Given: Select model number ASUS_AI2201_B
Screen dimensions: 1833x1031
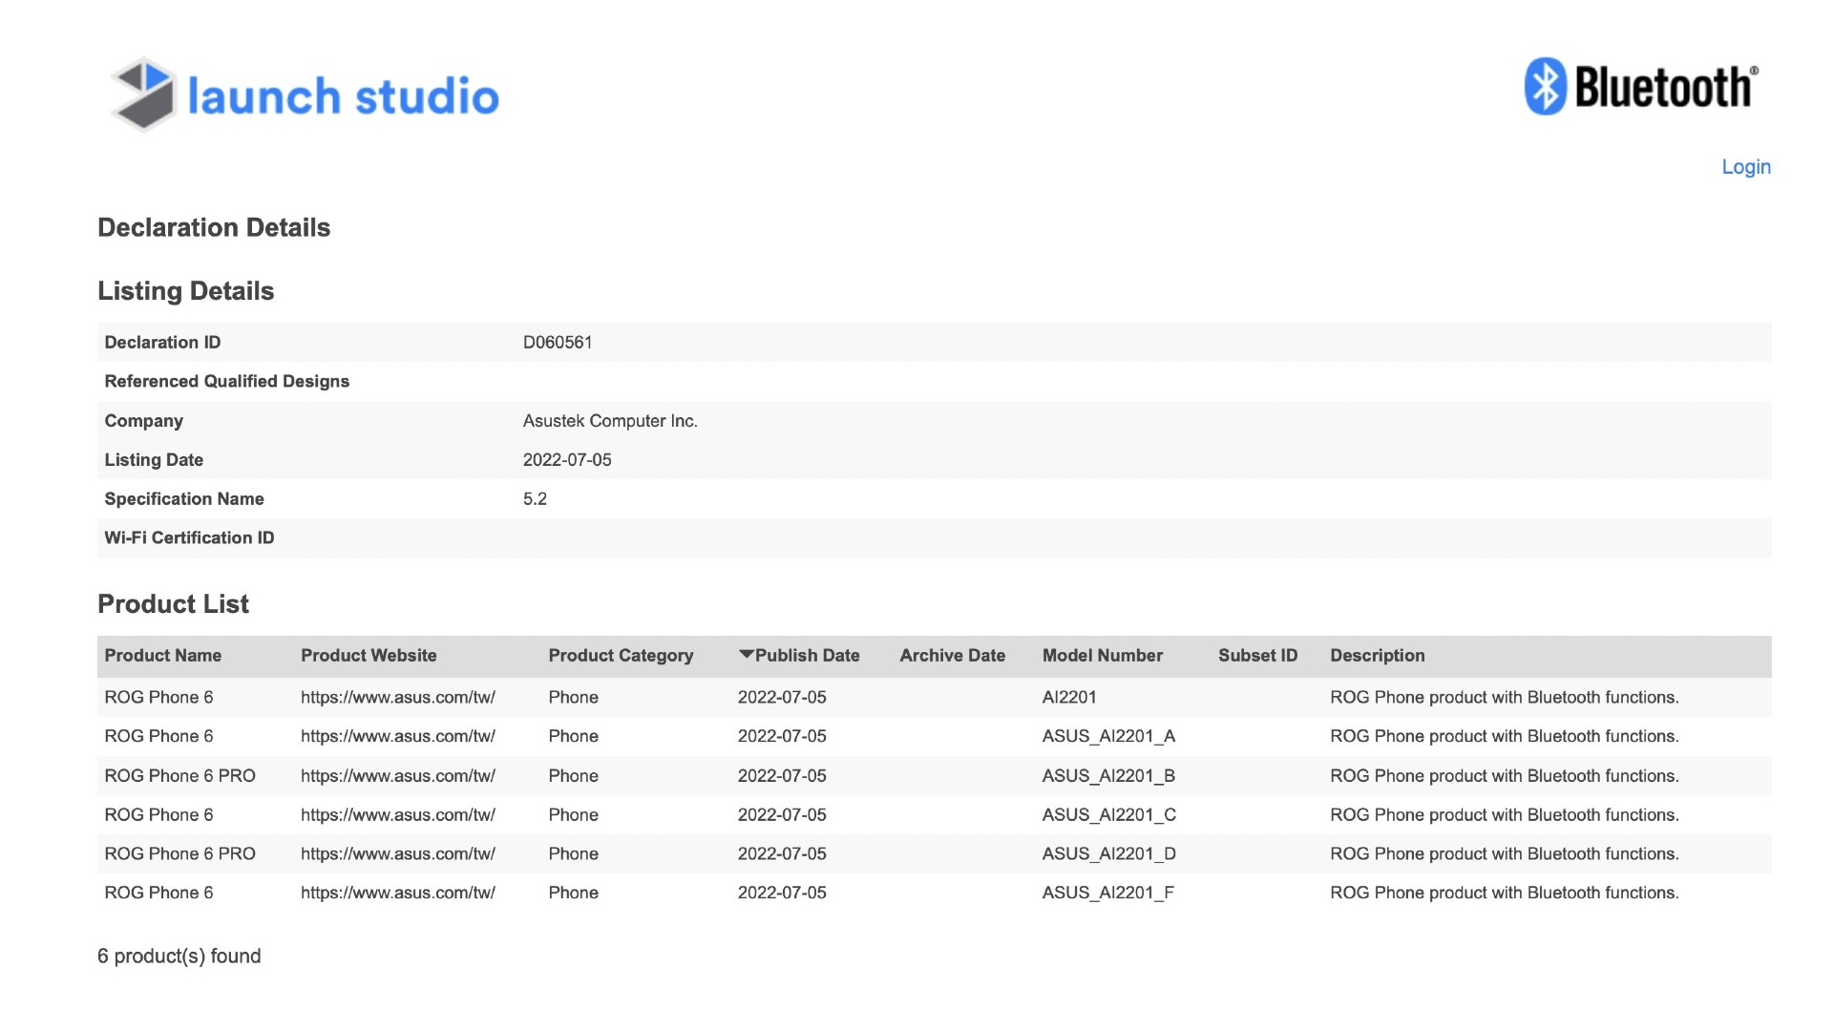Looking at the screenshot, I should [1108, 776].
